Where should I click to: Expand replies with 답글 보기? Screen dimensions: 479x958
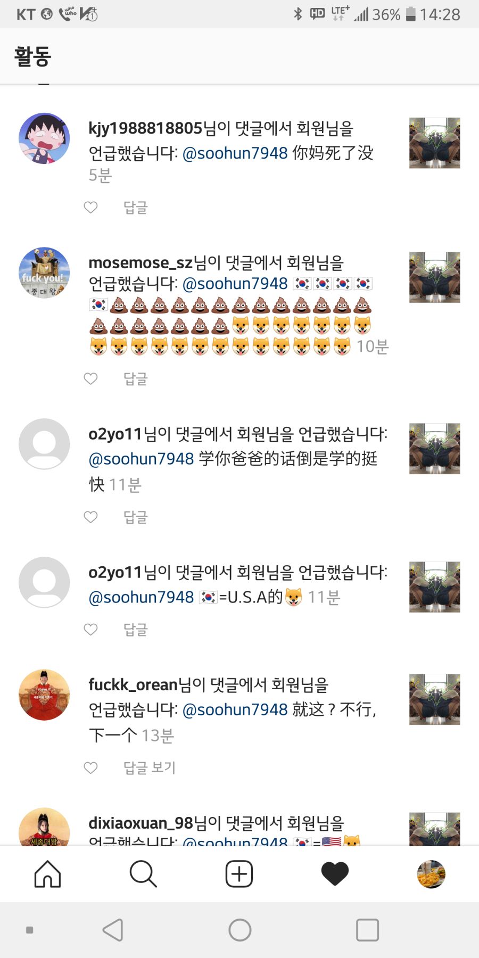click(x=150, y=767)
